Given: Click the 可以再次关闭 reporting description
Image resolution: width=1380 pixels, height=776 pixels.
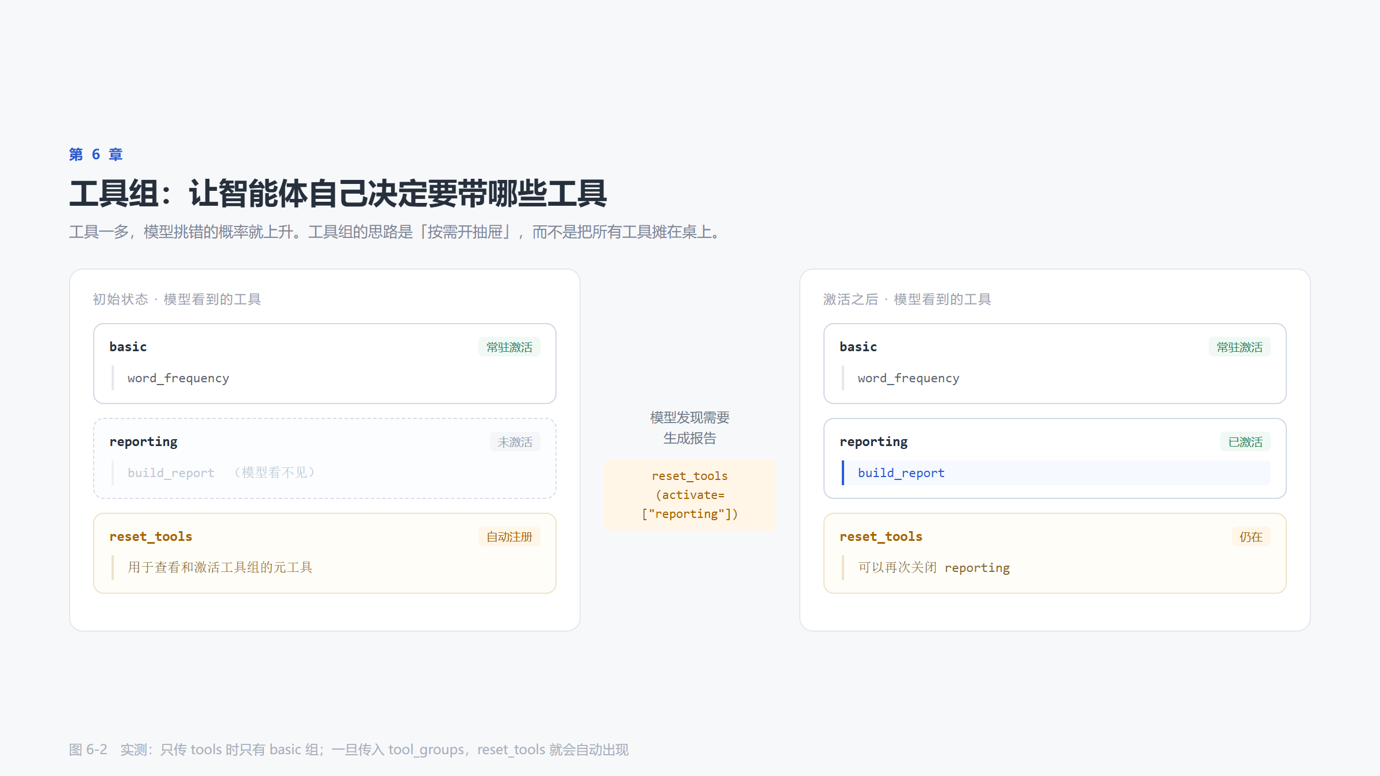Looking at the screenshot, I should coord(934,567).
